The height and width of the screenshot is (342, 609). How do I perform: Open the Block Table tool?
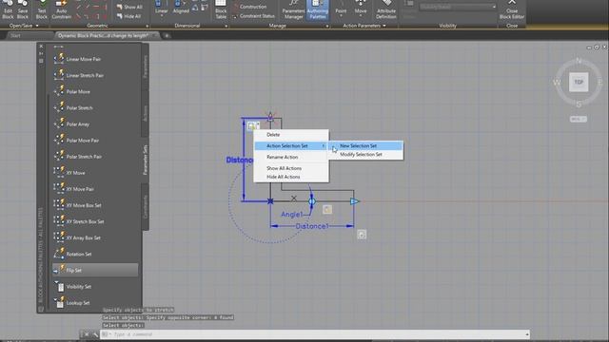pyautogui.click(x=221, y=9)
